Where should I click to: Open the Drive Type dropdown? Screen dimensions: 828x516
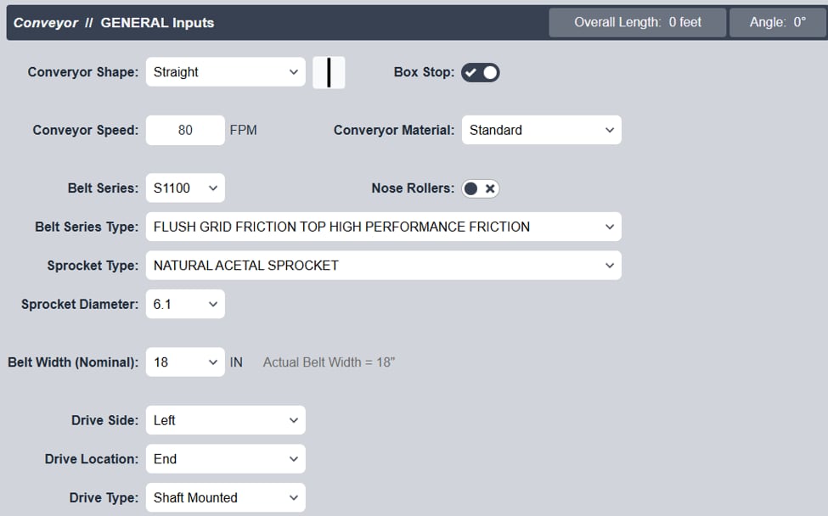(x=226, y=497)
